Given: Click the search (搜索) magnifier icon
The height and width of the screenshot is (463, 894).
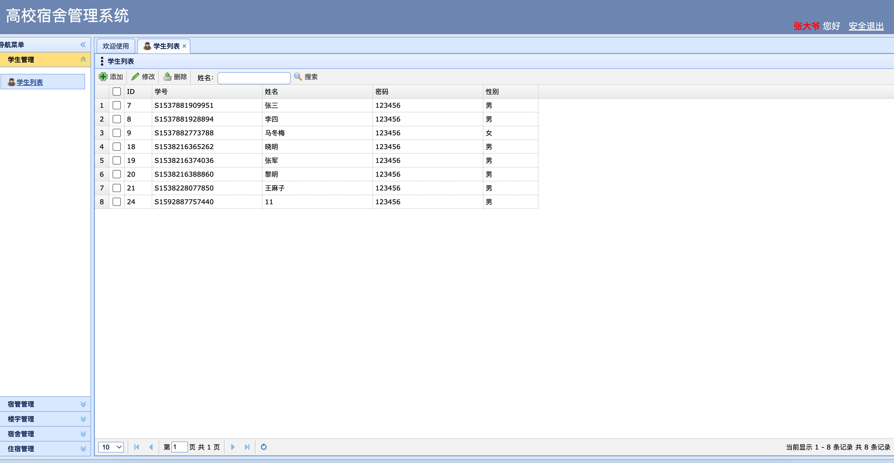Looking at the screenshot, I should click(x=298, y=77).
